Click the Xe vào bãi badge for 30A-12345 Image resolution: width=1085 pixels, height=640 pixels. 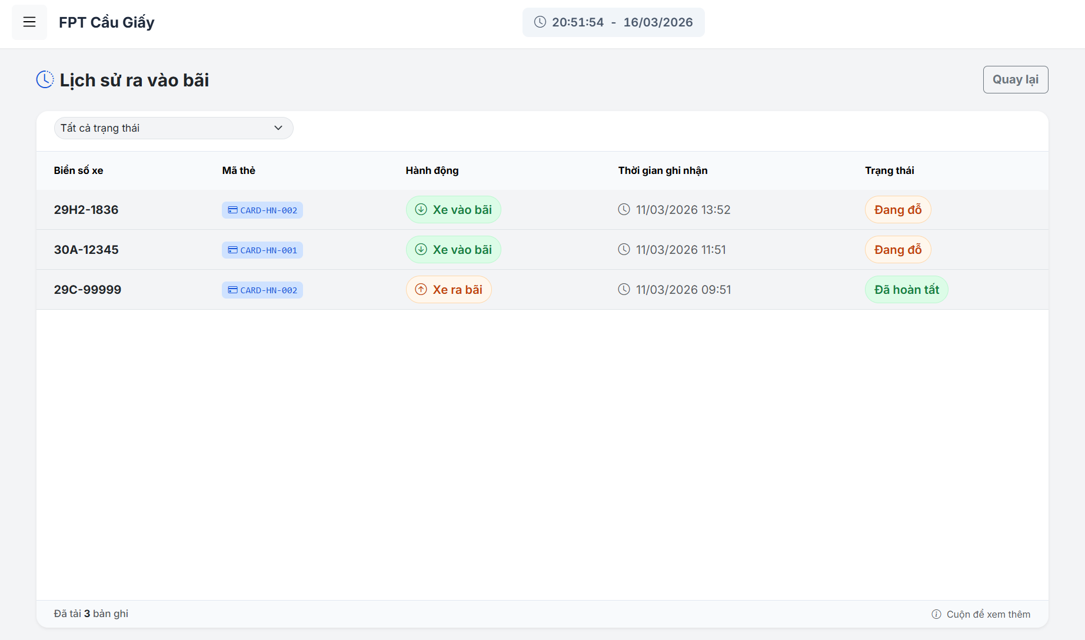[x=453, y=250]
